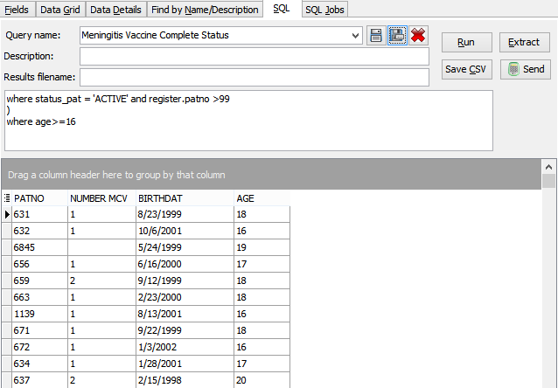This screenshot has height=388, width=558.
Task: Click the grid column chooser icon beside PATNO
Action: 7,198
